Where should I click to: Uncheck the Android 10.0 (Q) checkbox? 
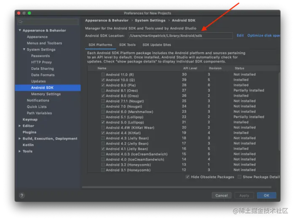tap(103, 80)
